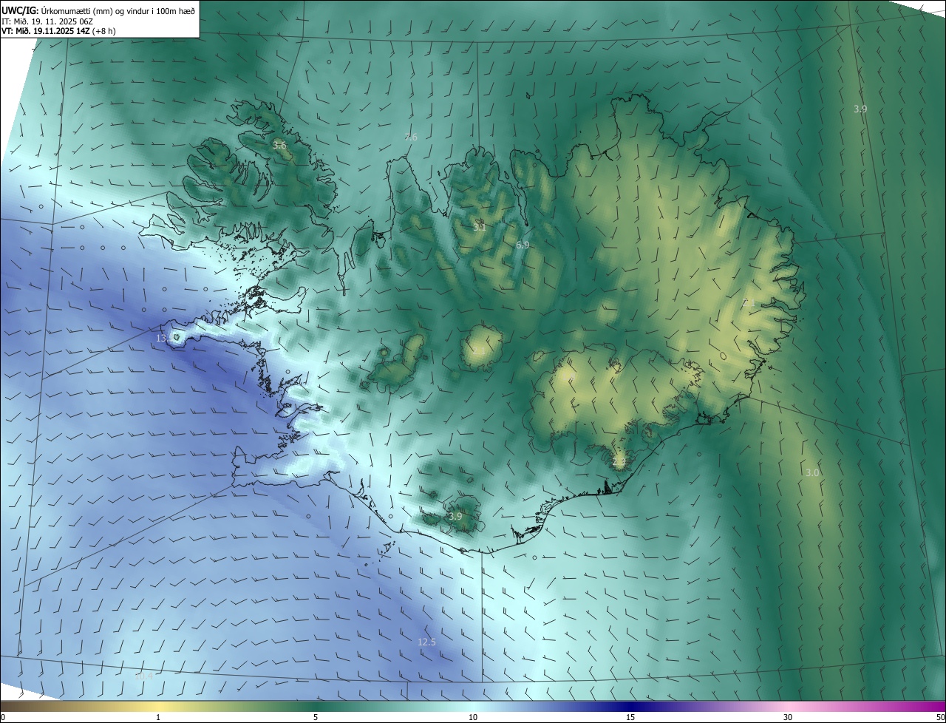The image size is (946, 723).
Task: Click the 2.1 value near the east fjords
Action: click(749, 303)
